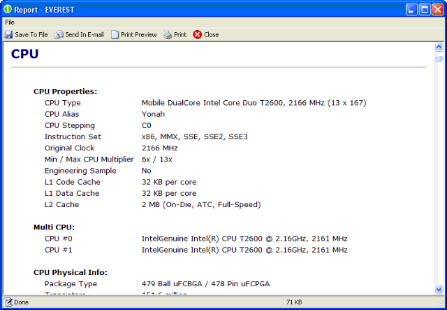Click the Close label in toolbar
The height and width of the screenshot is (310, 447).
tap(211, 35)
